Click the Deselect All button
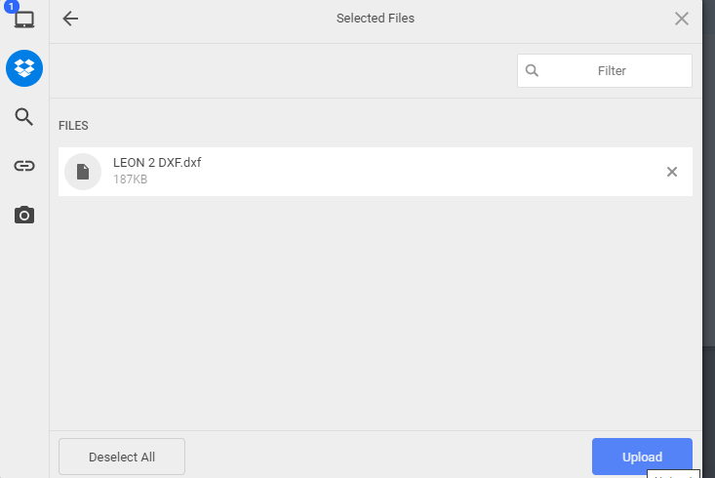The height and width of the screenshot is (478, 715). click(122, 457)
